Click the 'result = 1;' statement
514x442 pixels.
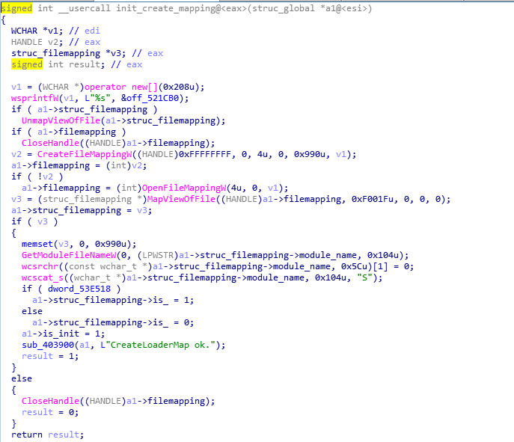(x=50, y=356)
